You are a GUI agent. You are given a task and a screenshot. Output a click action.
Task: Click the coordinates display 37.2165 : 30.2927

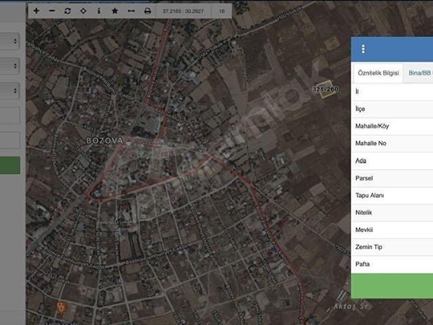coord(183,11)
